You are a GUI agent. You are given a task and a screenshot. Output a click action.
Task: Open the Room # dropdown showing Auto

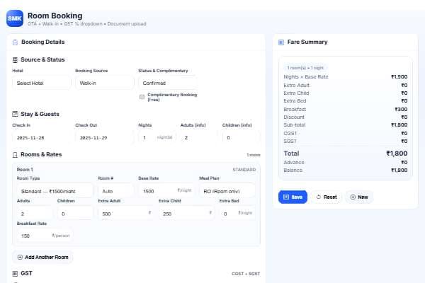pos(115,191)
